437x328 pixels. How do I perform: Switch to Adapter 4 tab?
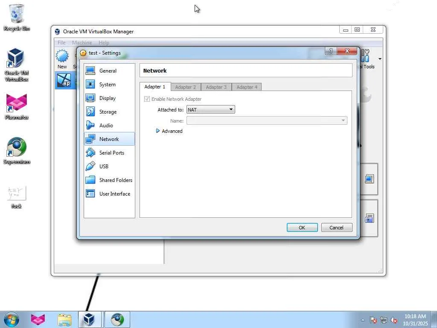tap(247, 87)
